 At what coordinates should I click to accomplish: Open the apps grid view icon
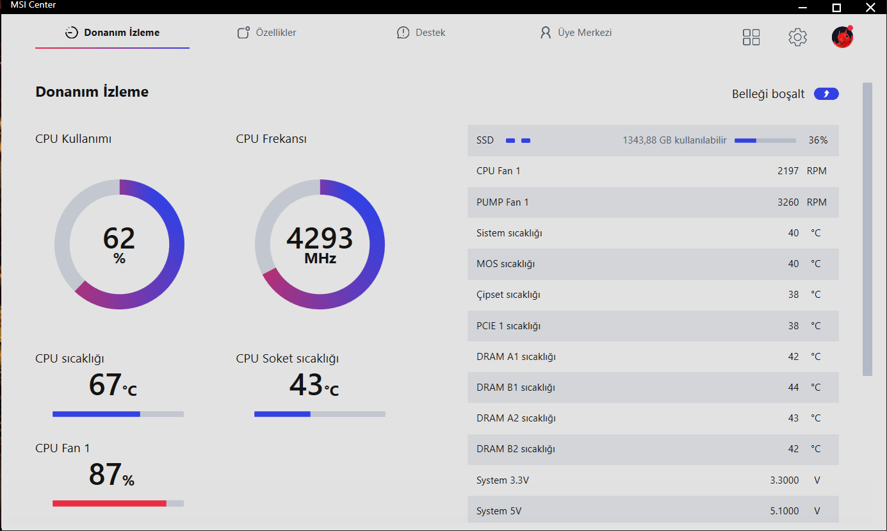(751, 37)
